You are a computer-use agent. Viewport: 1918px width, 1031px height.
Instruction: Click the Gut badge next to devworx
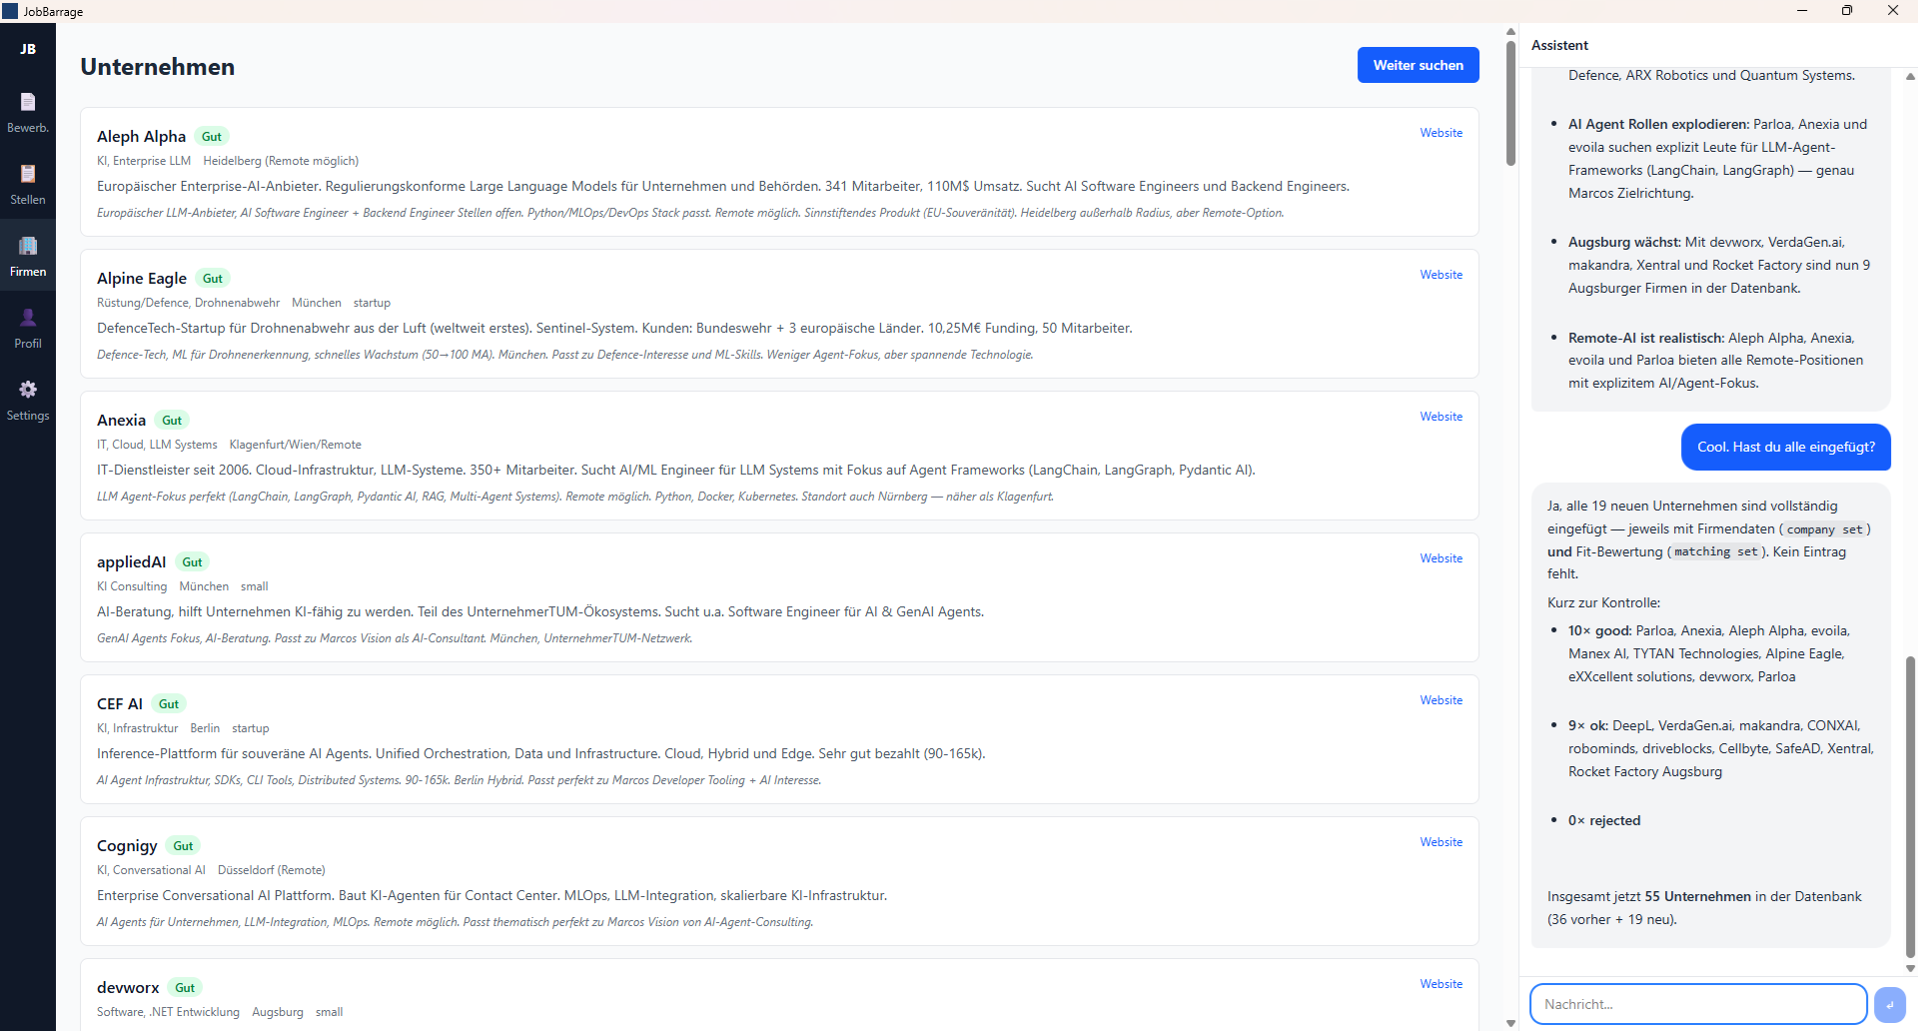click(x=185, y=988)
